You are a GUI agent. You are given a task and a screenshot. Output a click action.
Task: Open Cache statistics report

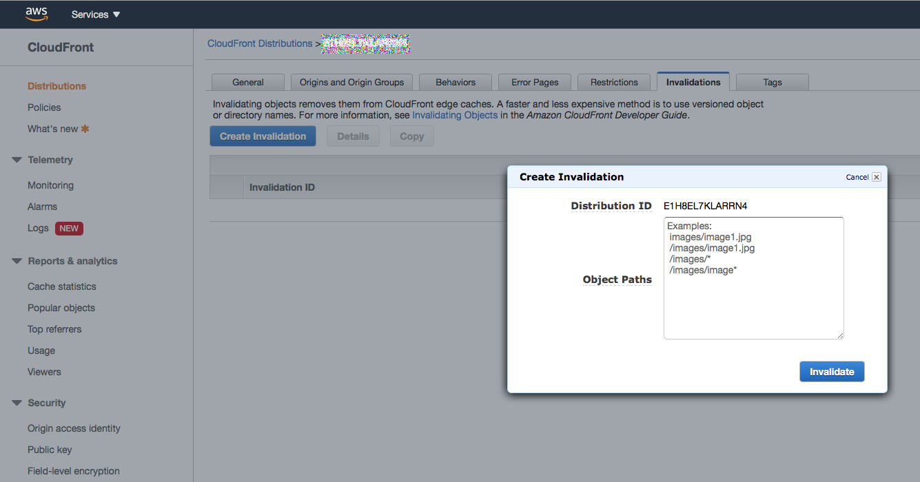[62, 286]
